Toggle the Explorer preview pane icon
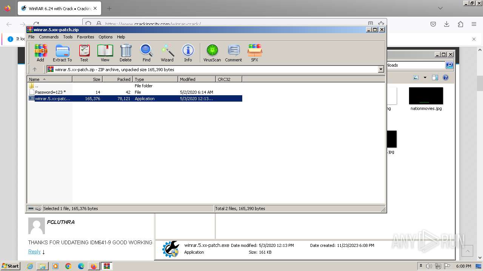 435,78
